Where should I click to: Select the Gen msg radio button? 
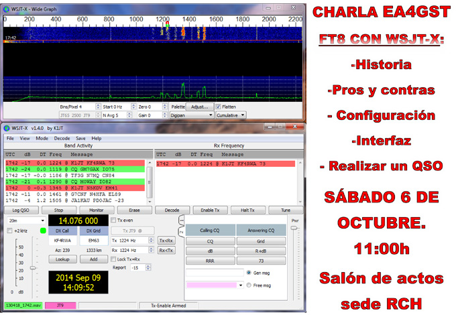[x=249, y=273]
